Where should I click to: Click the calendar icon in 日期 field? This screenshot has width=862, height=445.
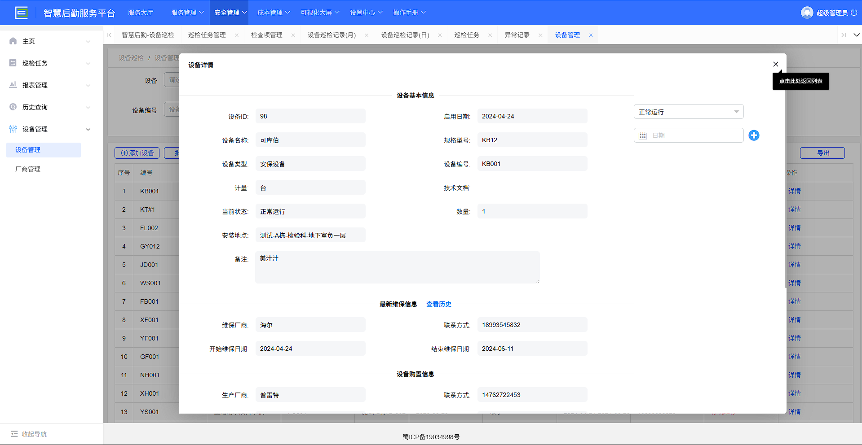click(643, 135)
